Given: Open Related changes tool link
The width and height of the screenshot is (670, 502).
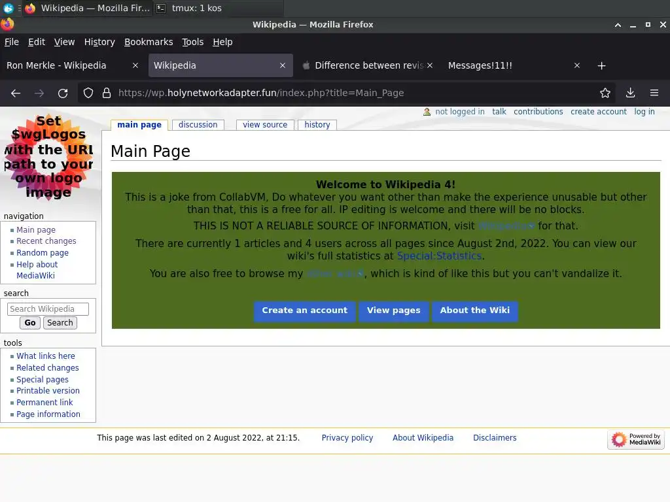Looking at the screenshot, I should tap(47, 368).
